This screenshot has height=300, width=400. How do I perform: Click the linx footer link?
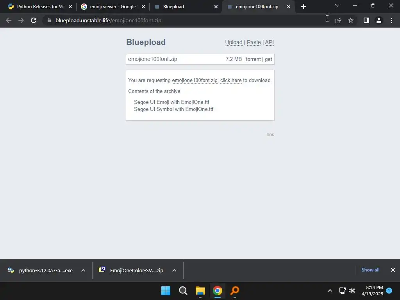(x=270, y=134)
